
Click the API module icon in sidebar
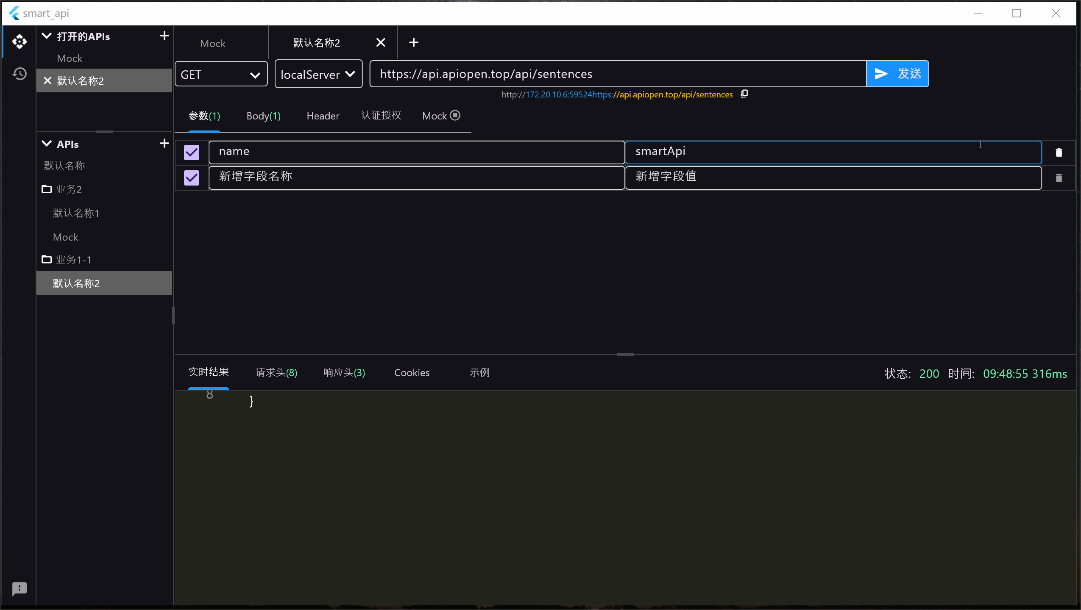point(20,42)
